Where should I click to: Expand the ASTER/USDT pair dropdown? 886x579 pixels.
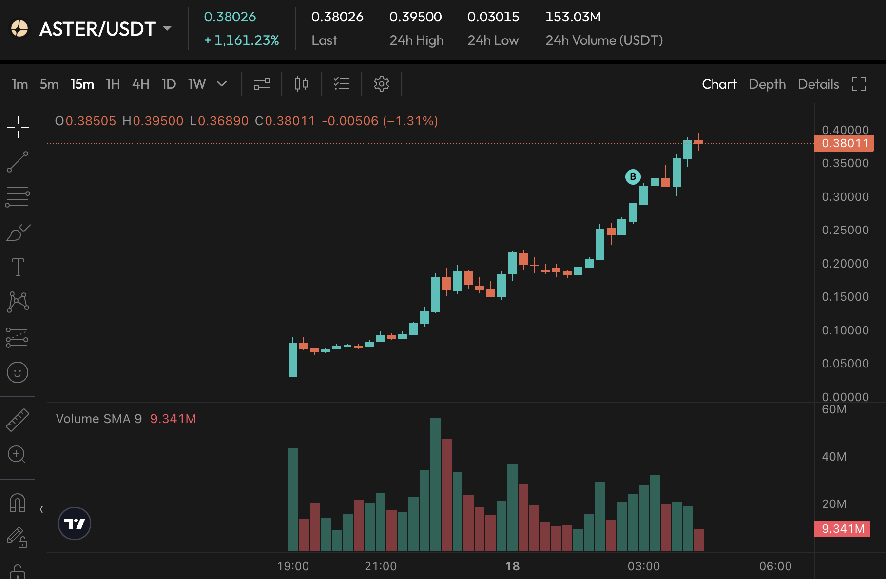pyautogui.click(x=167, y=28)
